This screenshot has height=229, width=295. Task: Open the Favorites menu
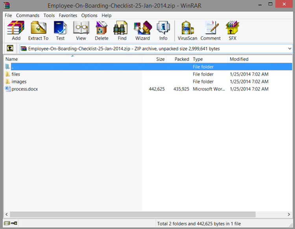click(68, 15)
